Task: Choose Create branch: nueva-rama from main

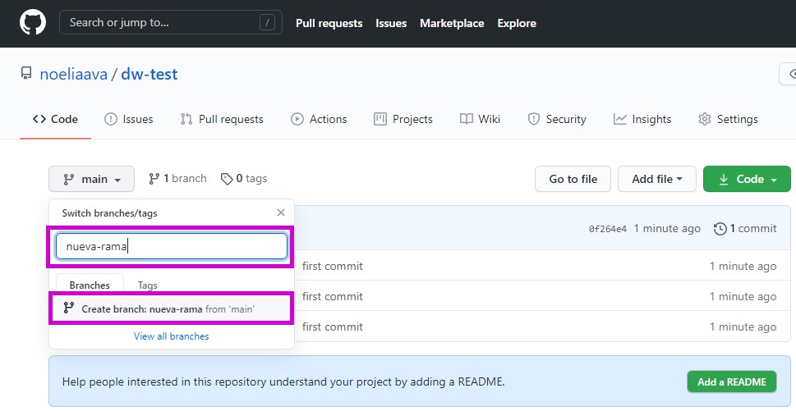Action: click(x=171, y=308)
